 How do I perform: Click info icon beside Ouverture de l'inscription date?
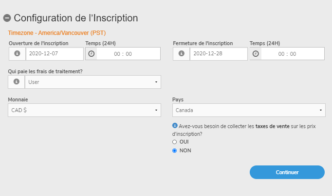pyautogui.click(x=17, y=53)
